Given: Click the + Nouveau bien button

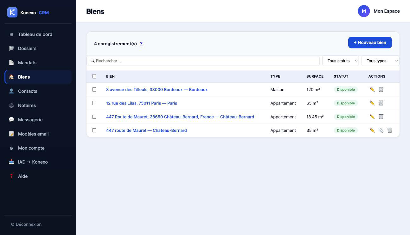Looking at the screenshot, I should coord(370,42).
